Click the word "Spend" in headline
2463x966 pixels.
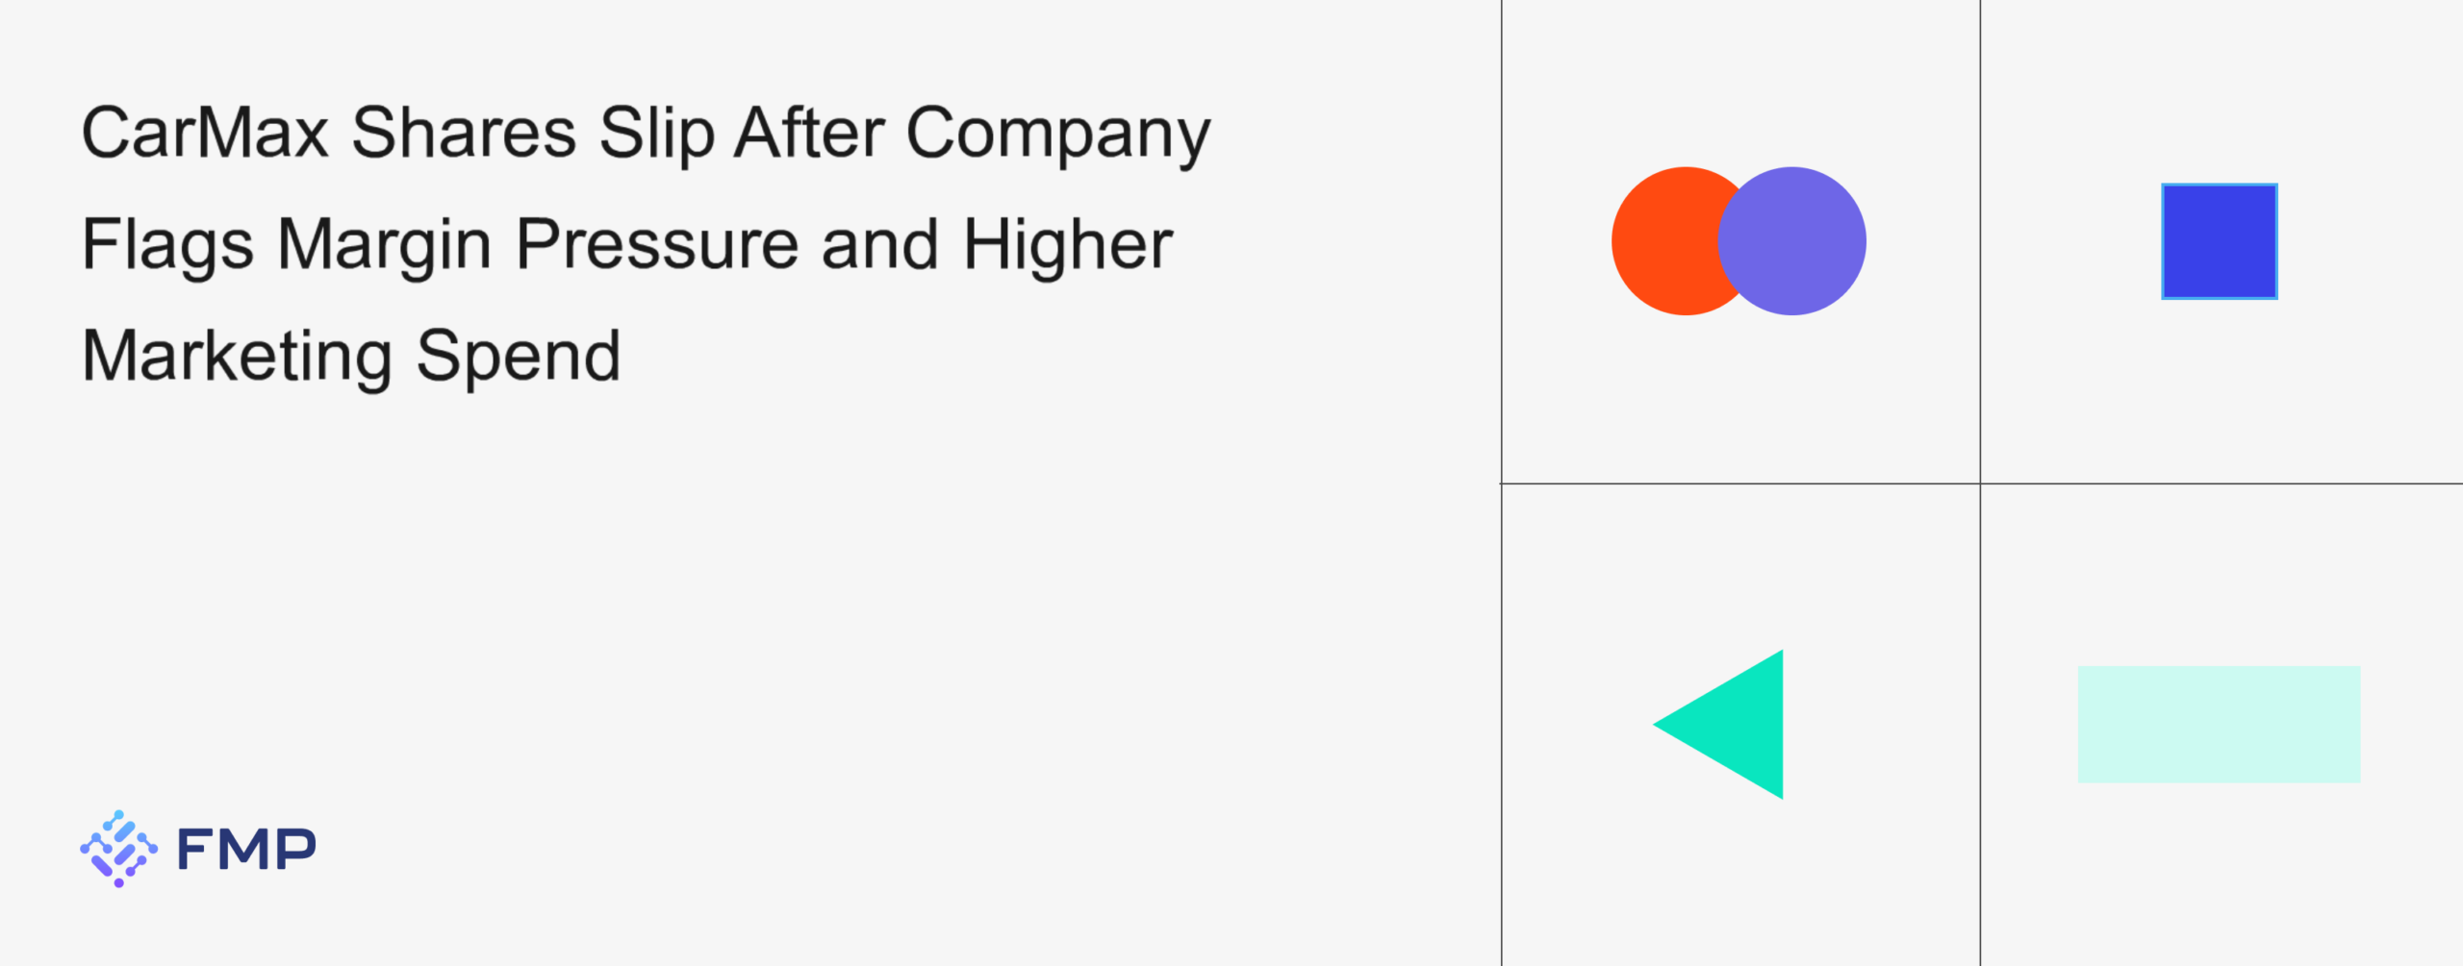coord(519,356)
